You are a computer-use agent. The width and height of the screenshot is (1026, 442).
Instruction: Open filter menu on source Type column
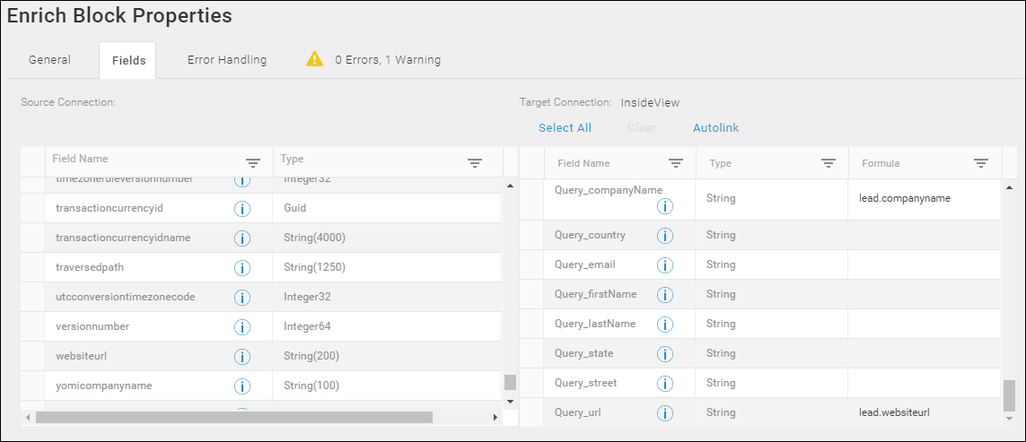pyautogui.click(x=475, y=163)
